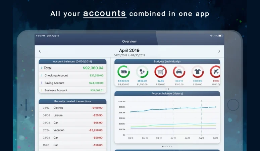Select the Business Account row

pos(72,90)
